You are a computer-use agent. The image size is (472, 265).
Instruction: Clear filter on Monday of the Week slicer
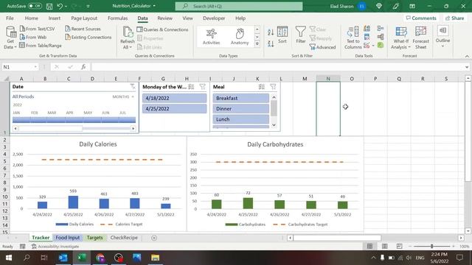(202, 87)
